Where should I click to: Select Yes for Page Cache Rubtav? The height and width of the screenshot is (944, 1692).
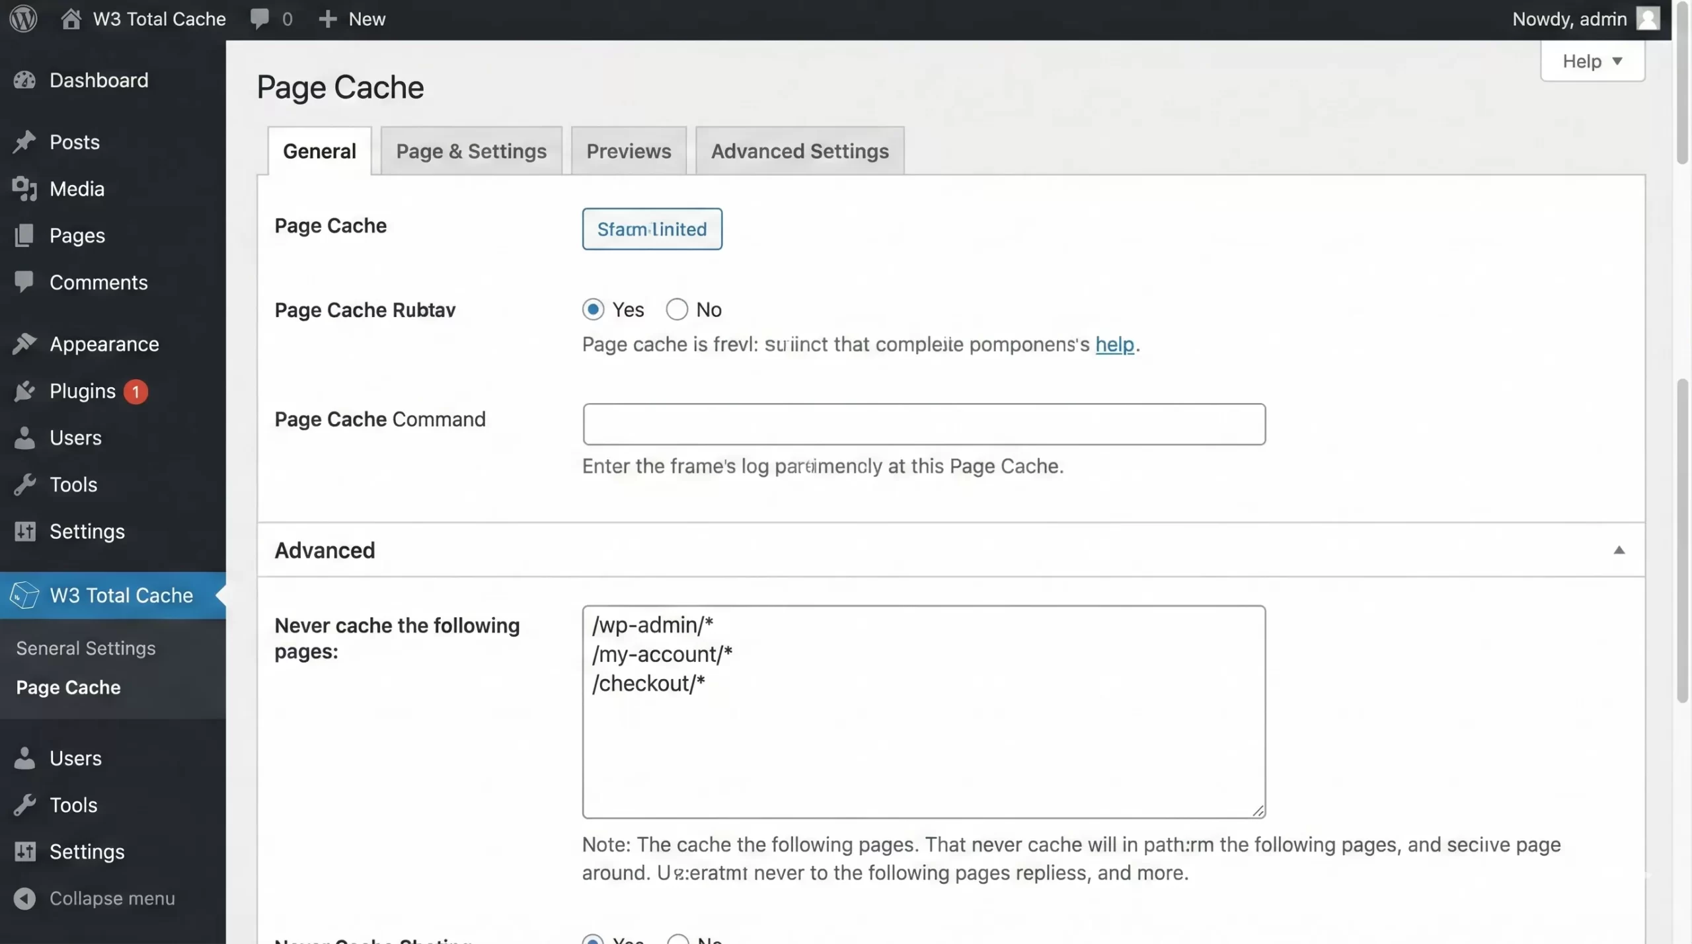(593, 309)
